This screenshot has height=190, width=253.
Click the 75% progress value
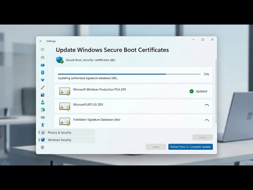pos(206,74)
